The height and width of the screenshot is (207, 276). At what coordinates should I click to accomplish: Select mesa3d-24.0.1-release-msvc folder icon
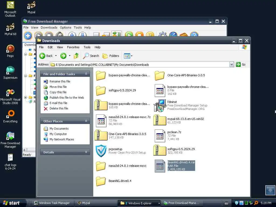101,166
